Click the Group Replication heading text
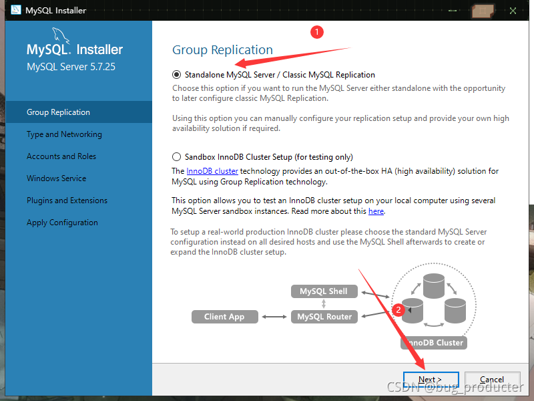 (222, 49)
